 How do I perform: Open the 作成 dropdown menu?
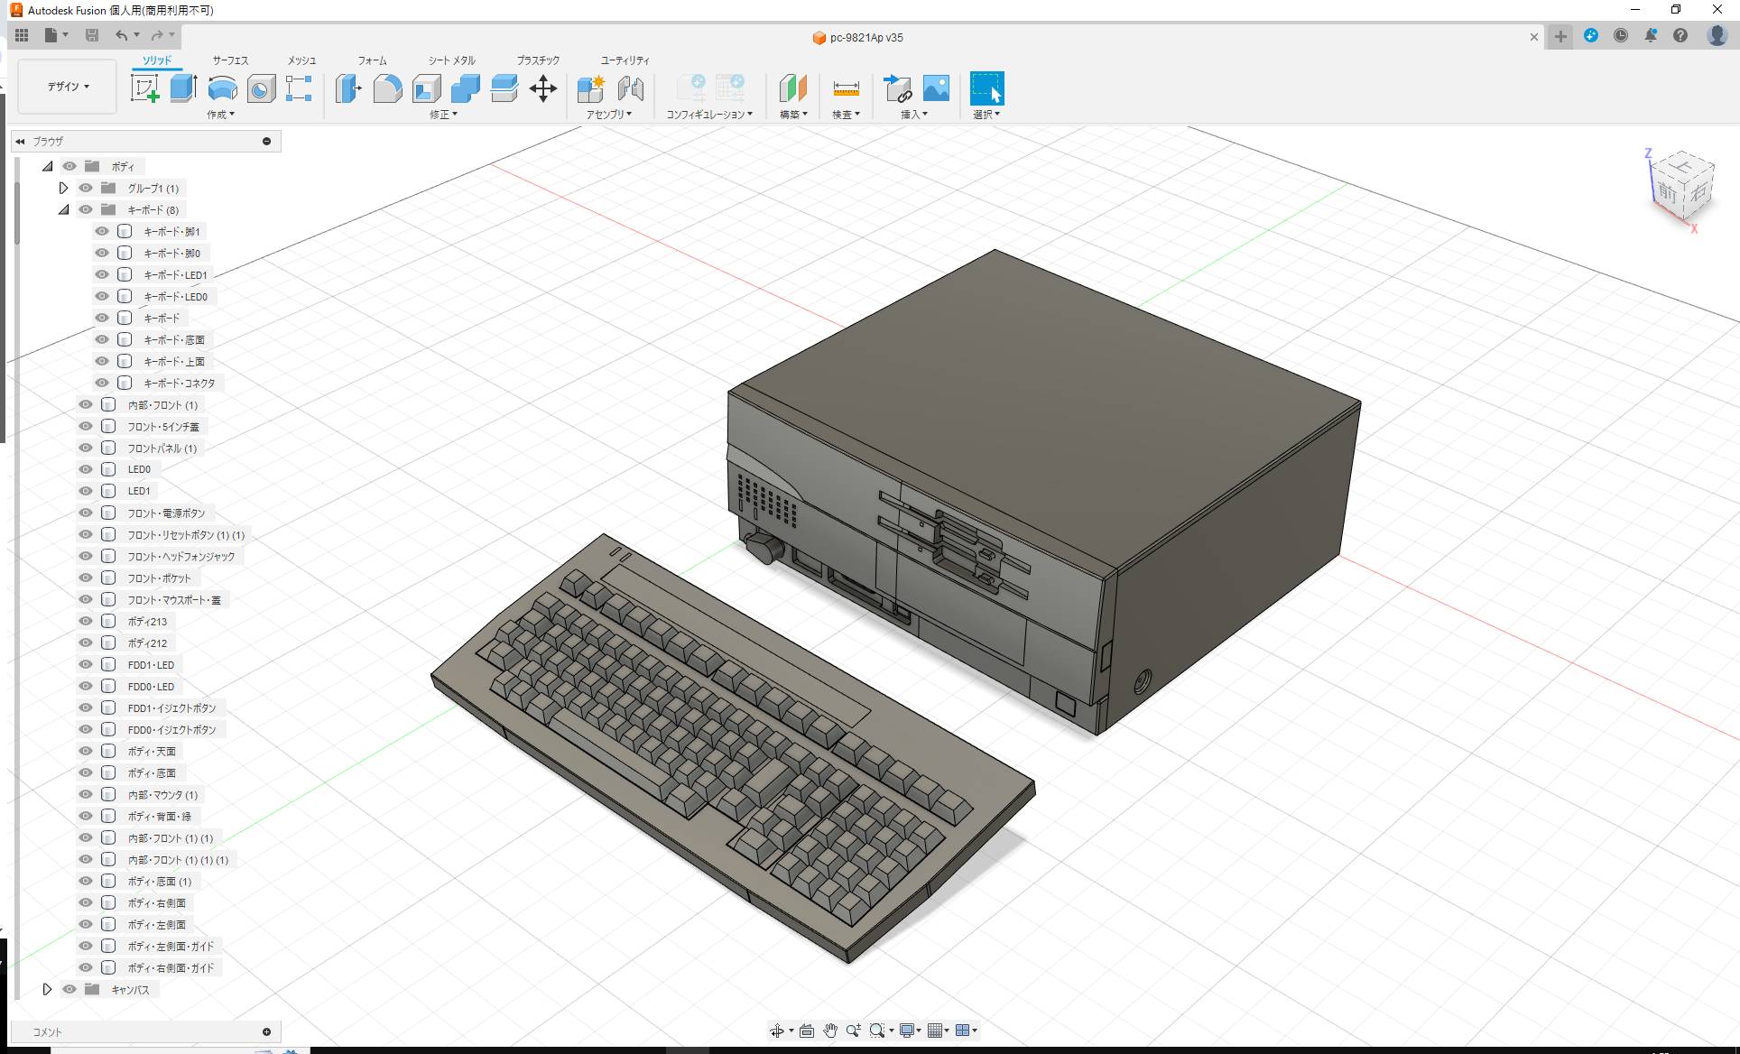tap(221, 114)
